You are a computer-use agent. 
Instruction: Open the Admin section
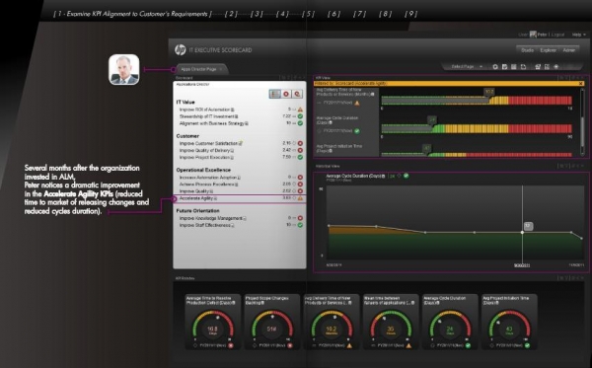568,50
